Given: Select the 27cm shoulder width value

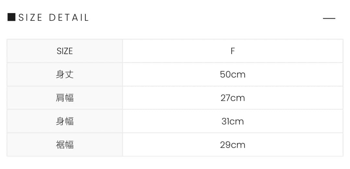Looking at the screenshot, I should pyautogui.click(x=232, y=98).
